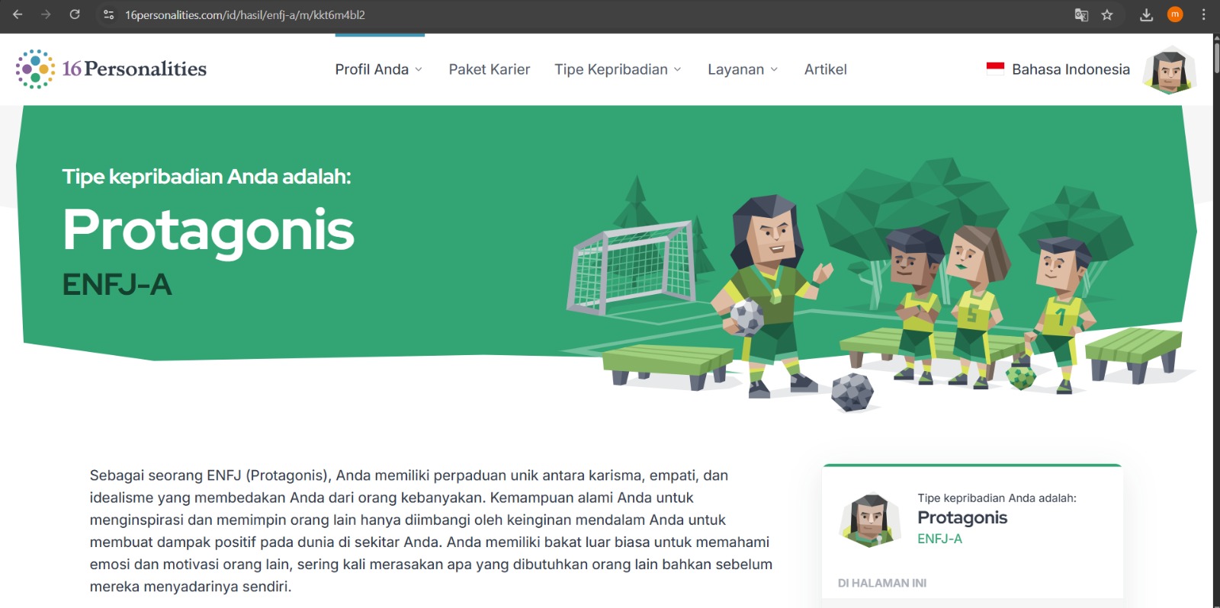
Task: Expand the Profil Anda dropdown
Action: pyautogui.click(x=378, y=69)
